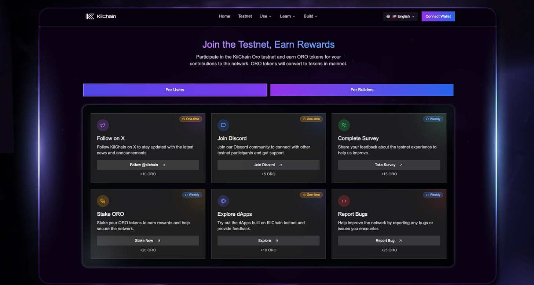Click the Explore dApps card title
This screenshot has height=285, width=534.
pyautogui.click(x=235, y=214)
